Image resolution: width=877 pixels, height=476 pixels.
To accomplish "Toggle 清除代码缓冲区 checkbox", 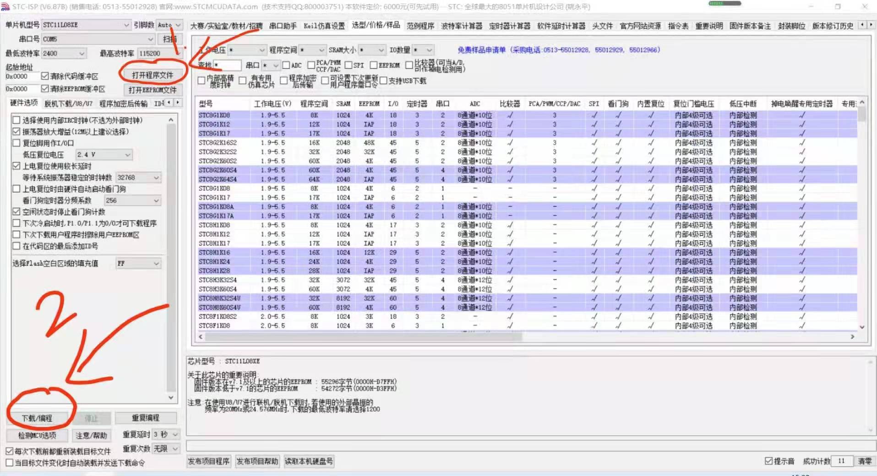I will point(45,76).
